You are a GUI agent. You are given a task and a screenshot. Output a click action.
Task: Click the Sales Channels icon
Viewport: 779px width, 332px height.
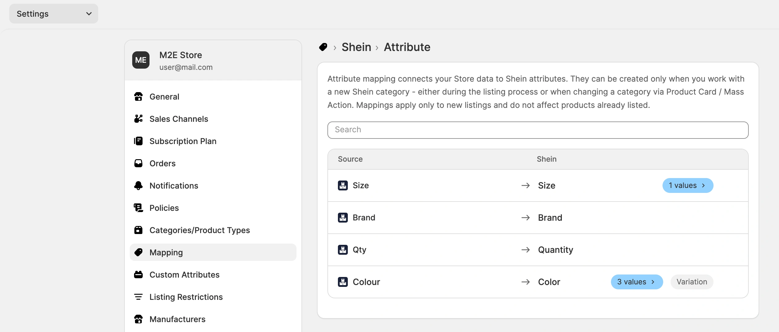138,119
